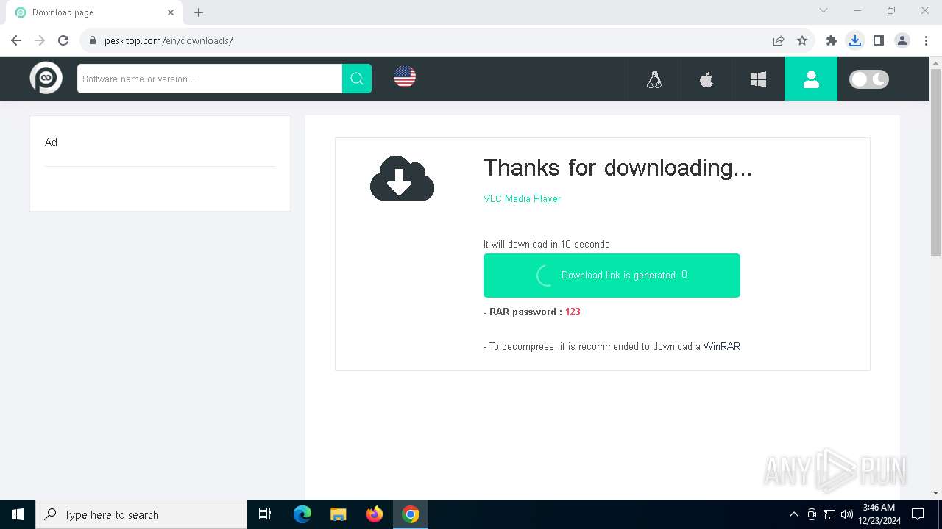Open the Apple macOS software category
Viewport: 942px width, 529px height.
[706, 79]
